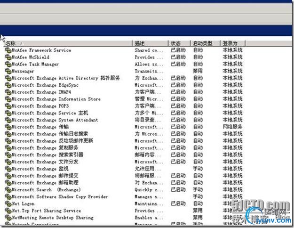Click 禁用 startup type in NetMeeting row
This screenshot has height=228, width=294.
pos(198,218)
